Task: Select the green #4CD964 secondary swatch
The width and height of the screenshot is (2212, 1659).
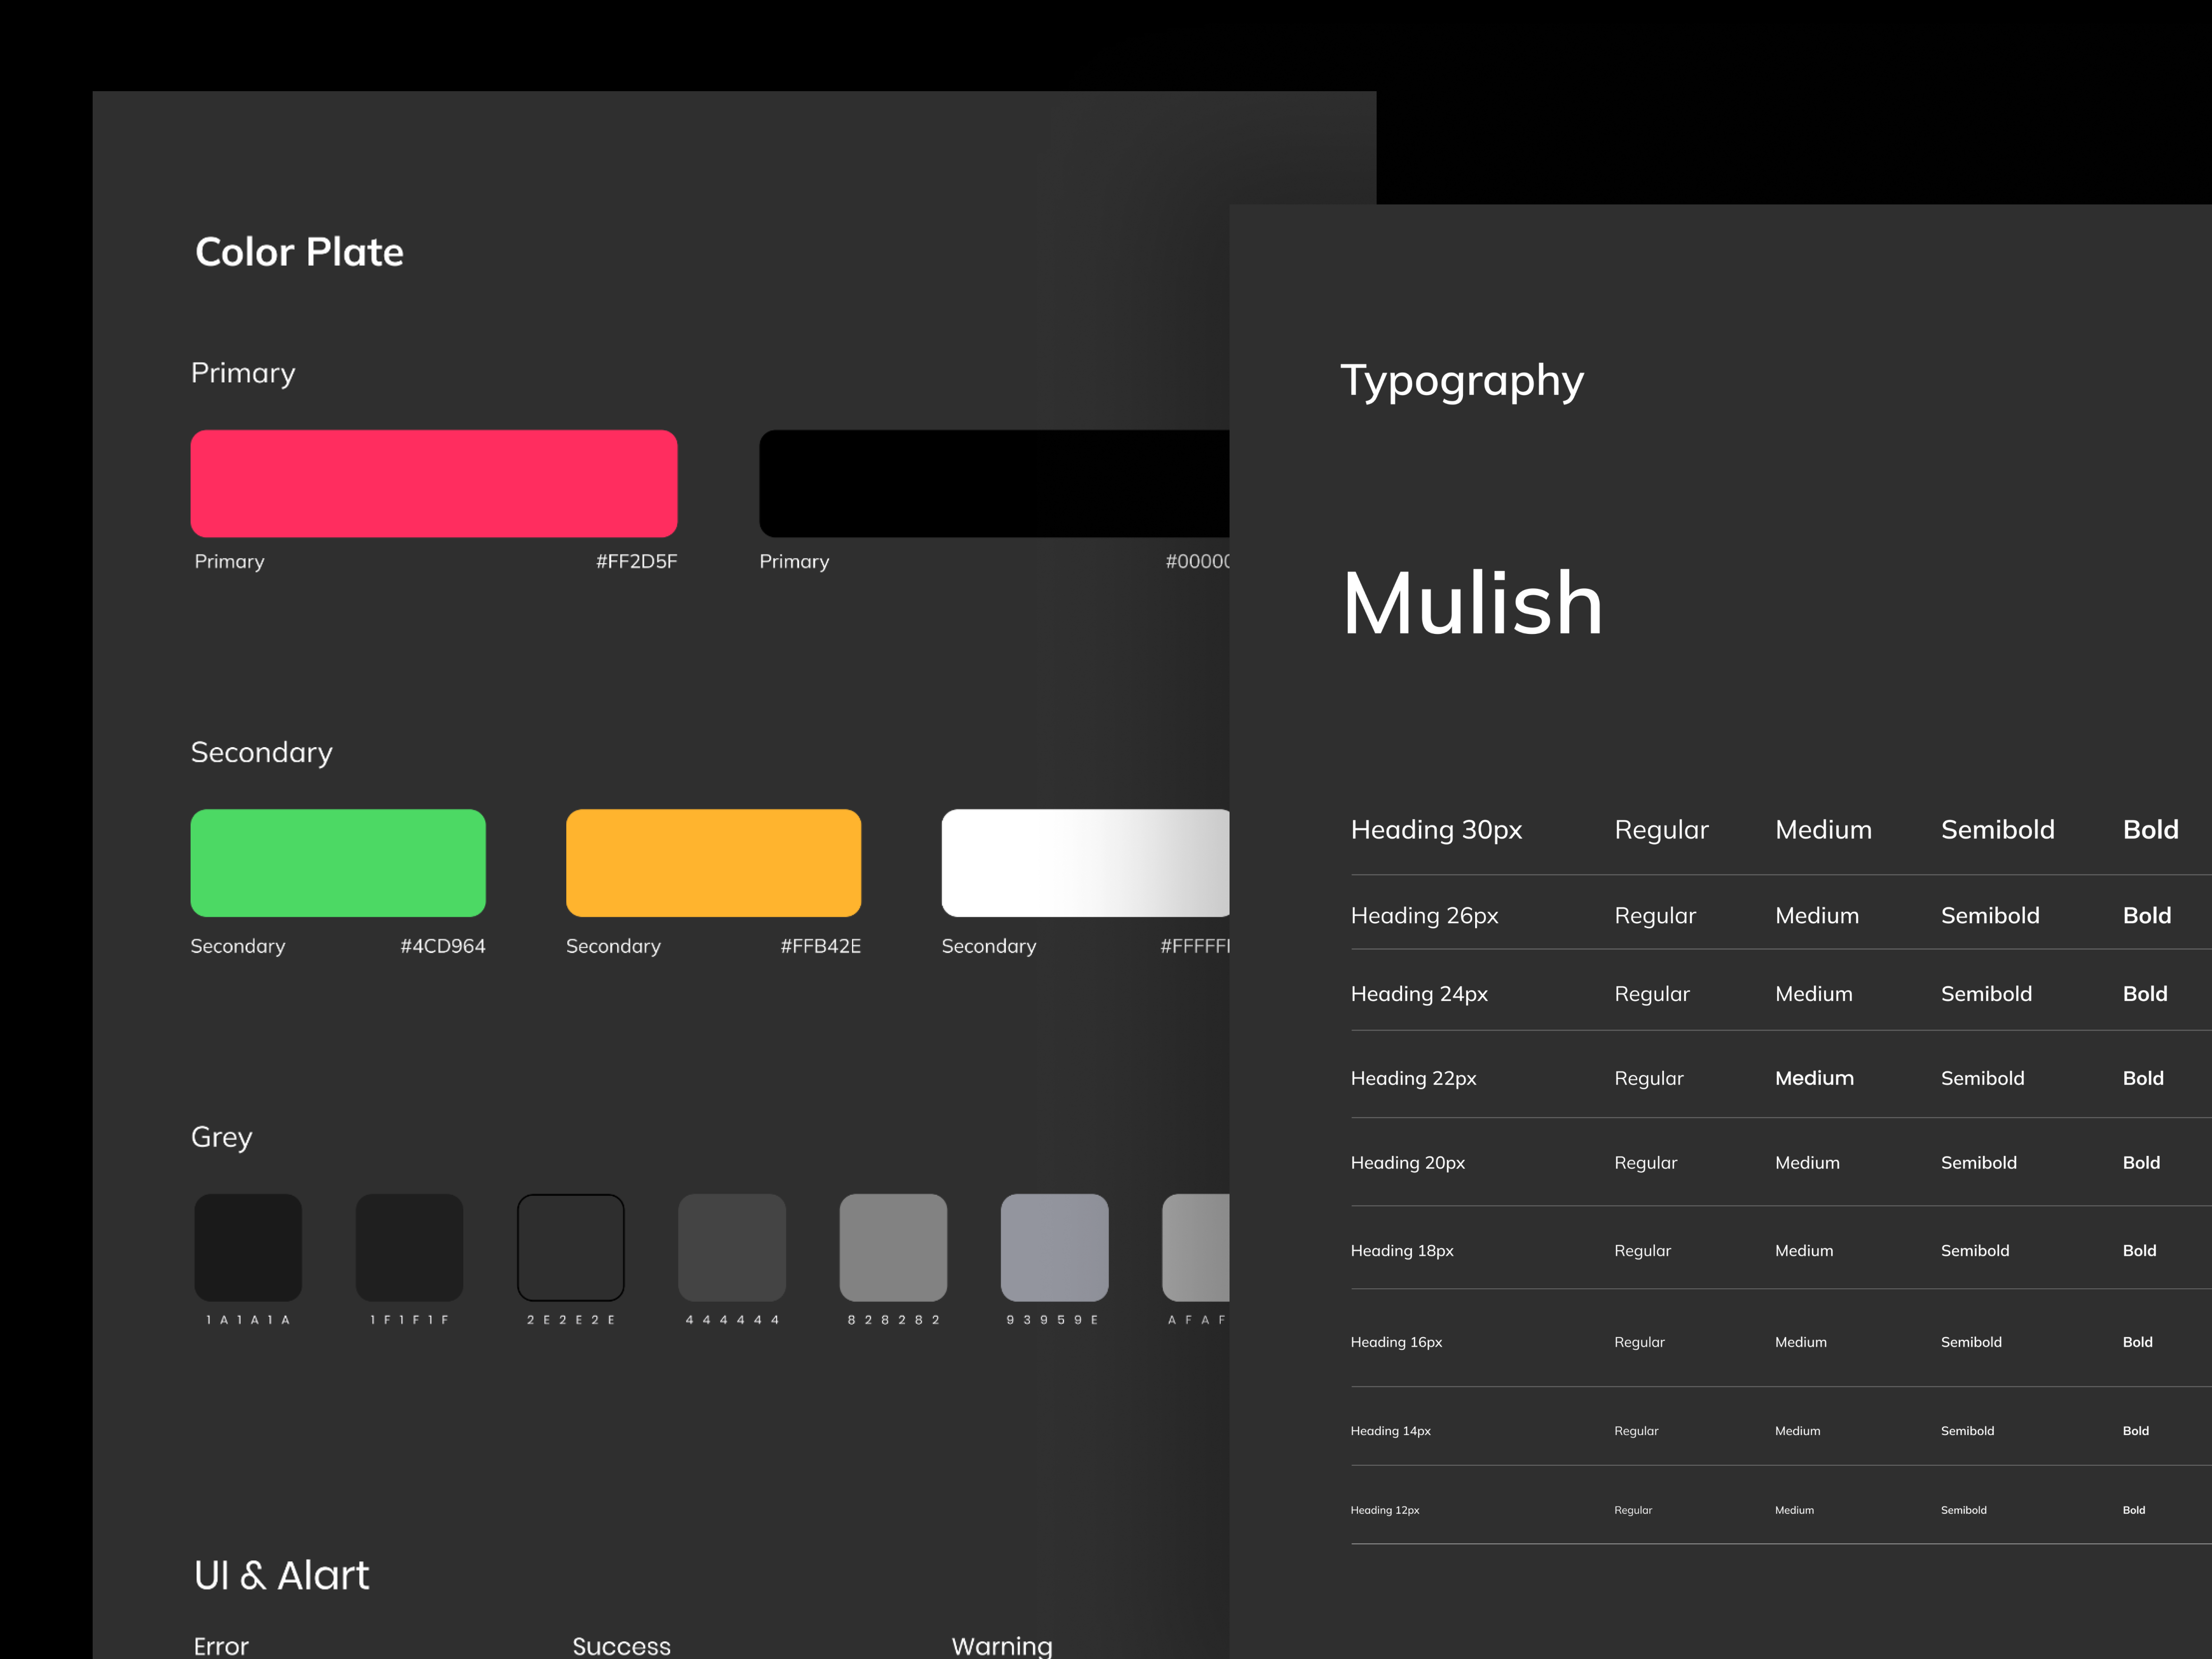Action: (338, 863)
